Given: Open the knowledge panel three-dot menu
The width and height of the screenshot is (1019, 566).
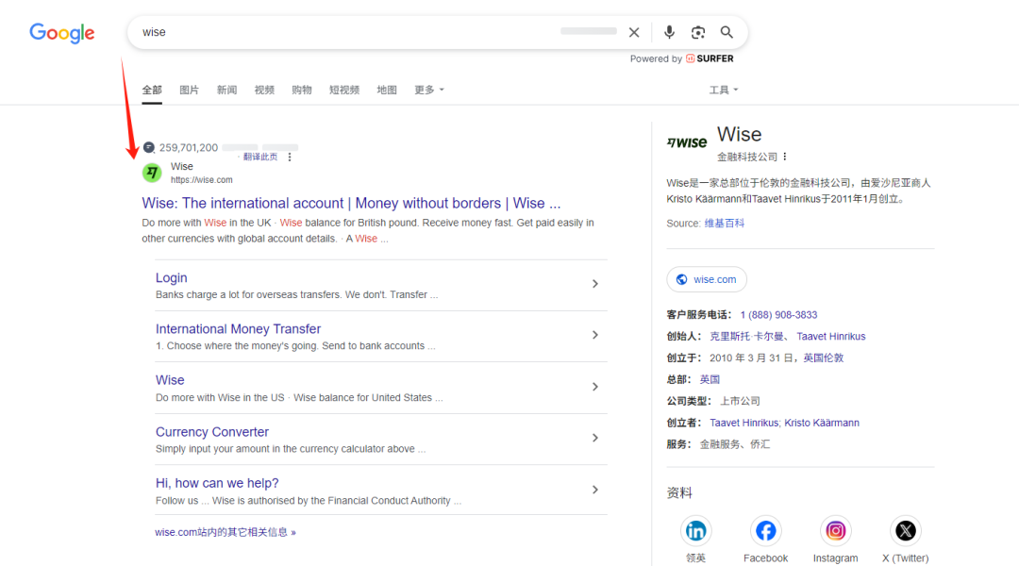Looking at the screenshot, I should click(785, 157).
